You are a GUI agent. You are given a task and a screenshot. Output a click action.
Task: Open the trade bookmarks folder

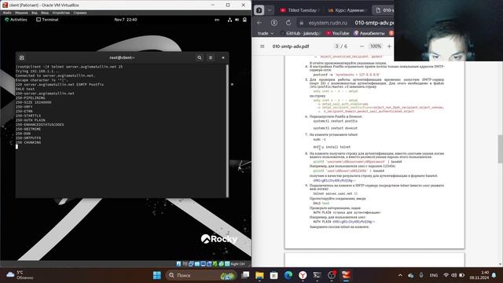click(266, 33)
